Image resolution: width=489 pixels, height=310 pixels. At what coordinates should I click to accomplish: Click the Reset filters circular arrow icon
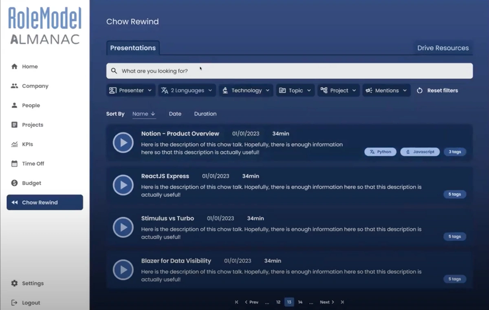pyautogui.click(x=420, y=90)
